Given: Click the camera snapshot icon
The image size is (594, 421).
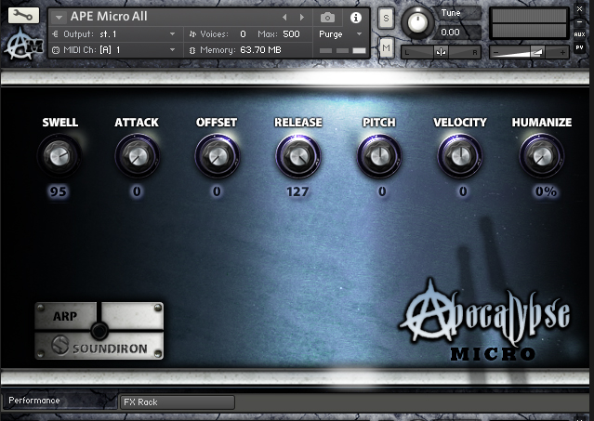Looking at the screenshot, I should (327, 17).
